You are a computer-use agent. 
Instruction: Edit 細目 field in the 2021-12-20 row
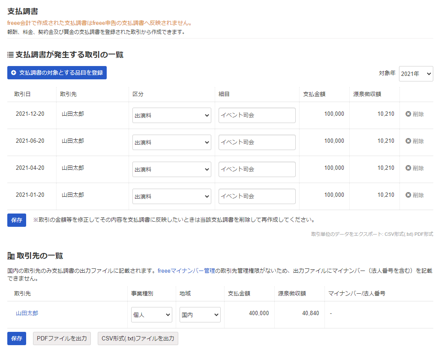[257, 115]
